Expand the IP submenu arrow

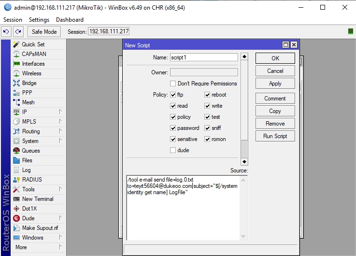[60, 112]
